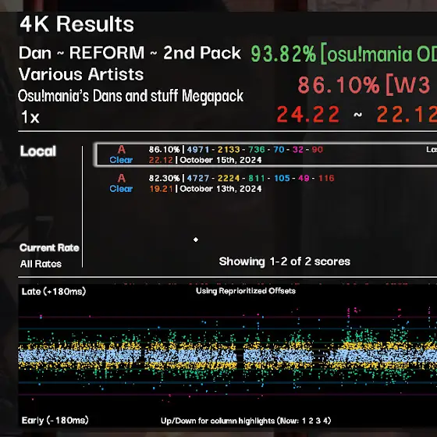Viewport: 437px width, 437px height.
Task: Click the "Early (-180ms)" graph label
Action: pos(55,421)
